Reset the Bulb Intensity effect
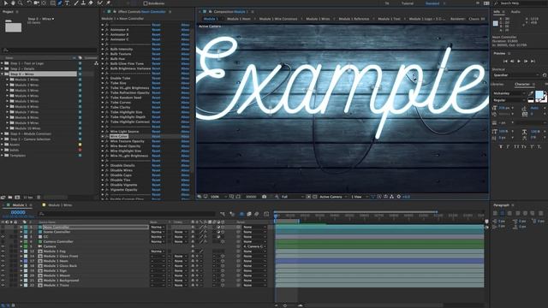Viewport: 548px width, 308px height. pyautogui.click(x=156, y=50)
